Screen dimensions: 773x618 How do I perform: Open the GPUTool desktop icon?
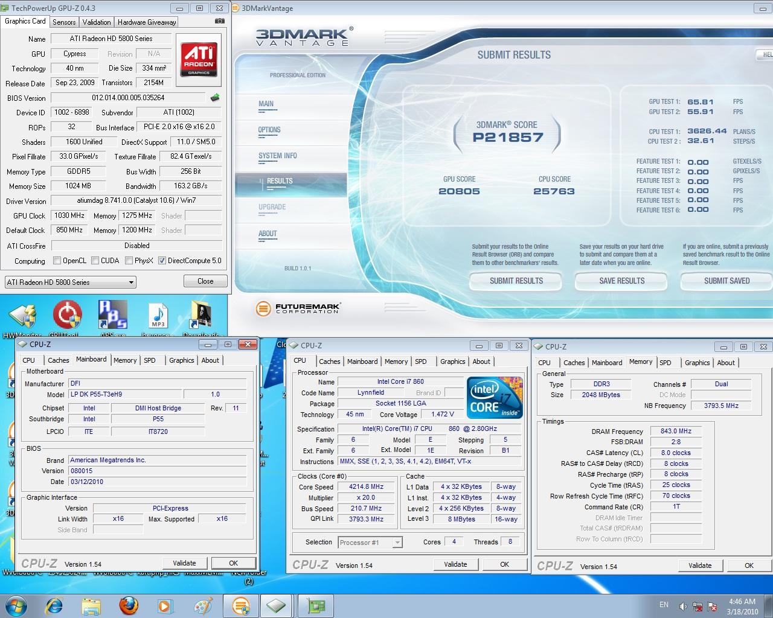coord(66,319)
